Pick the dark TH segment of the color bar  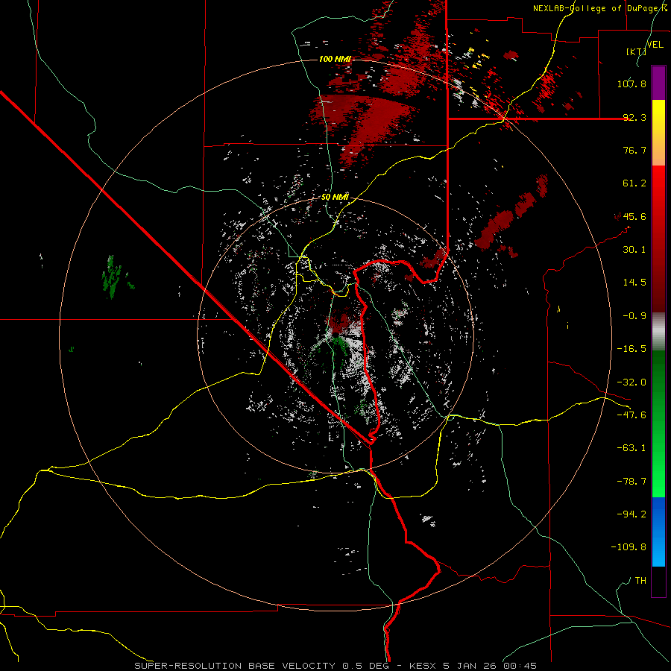(x=658, y=582)
